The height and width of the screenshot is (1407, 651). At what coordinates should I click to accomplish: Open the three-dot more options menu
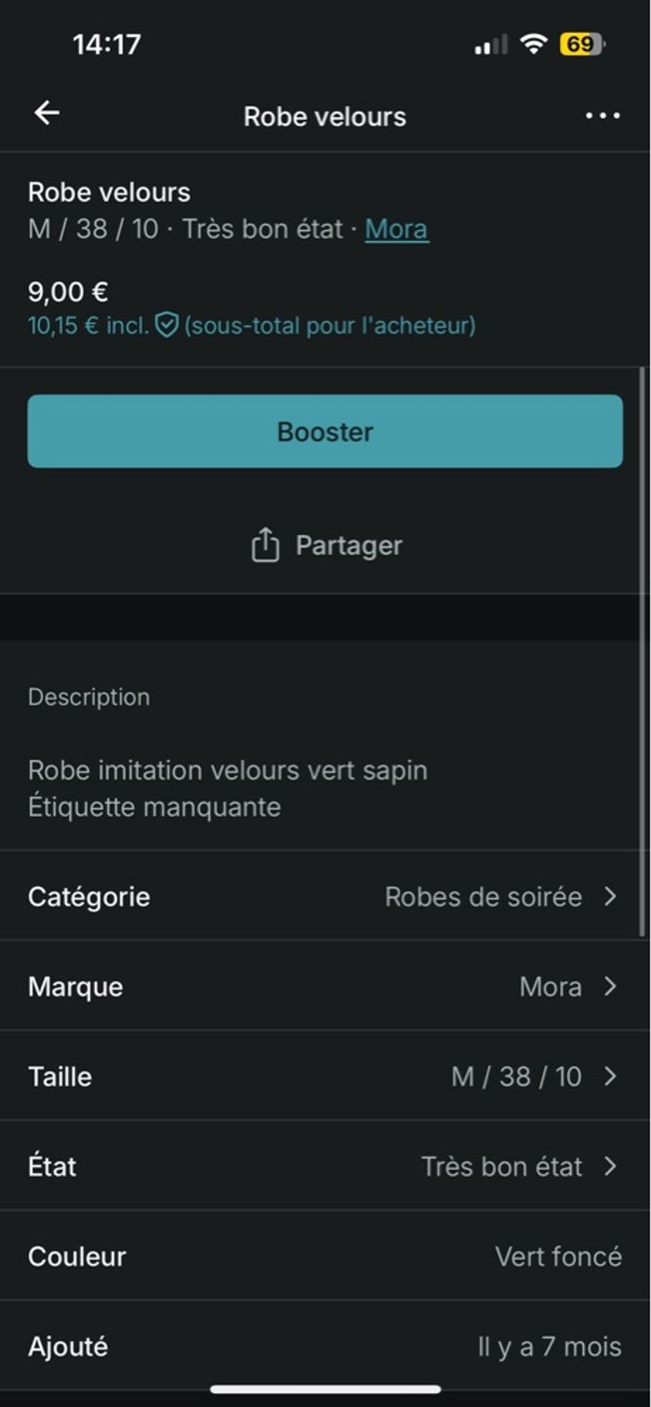click(603, 115)
